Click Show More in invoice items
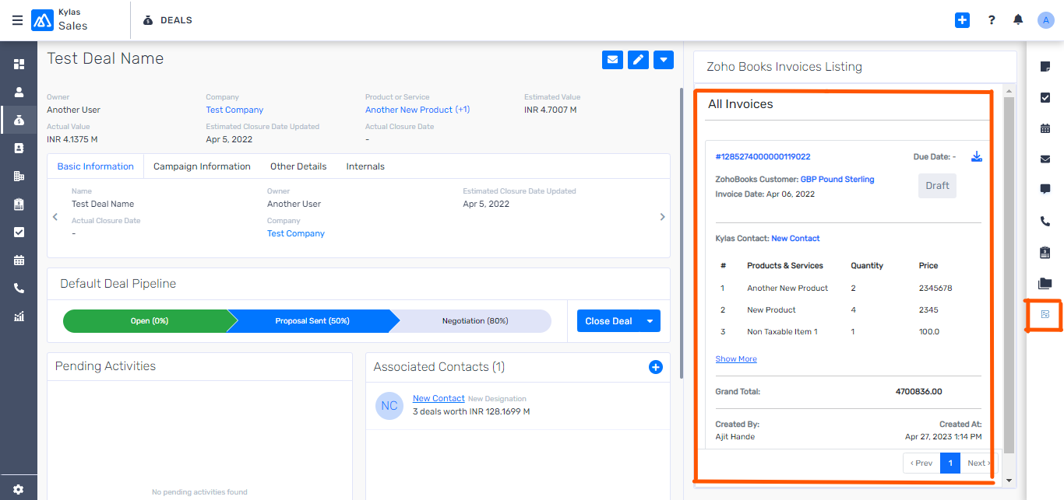 tap(736, 359)
